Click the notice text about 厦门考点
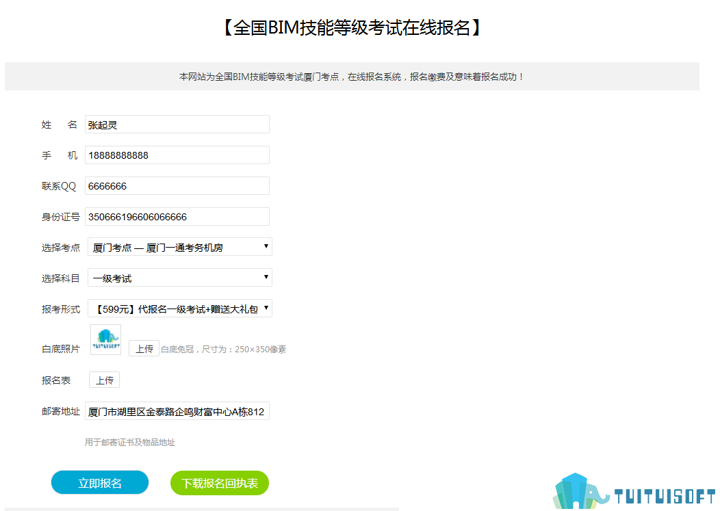This screenshot has width=720, height=511. (352, 77)
